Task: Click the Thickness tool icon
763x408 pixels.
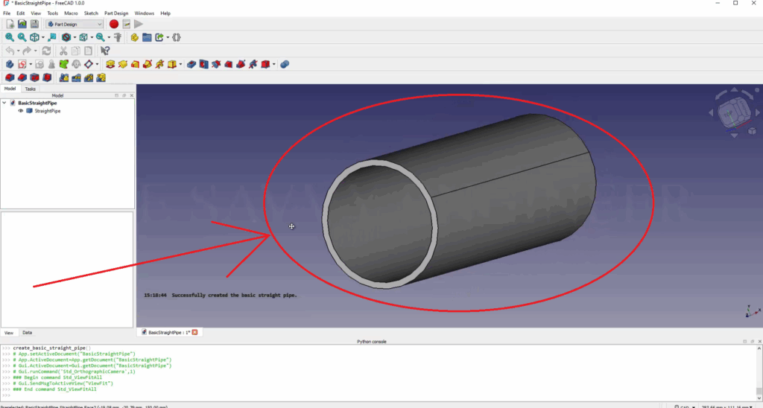Action: click(47, 78)
